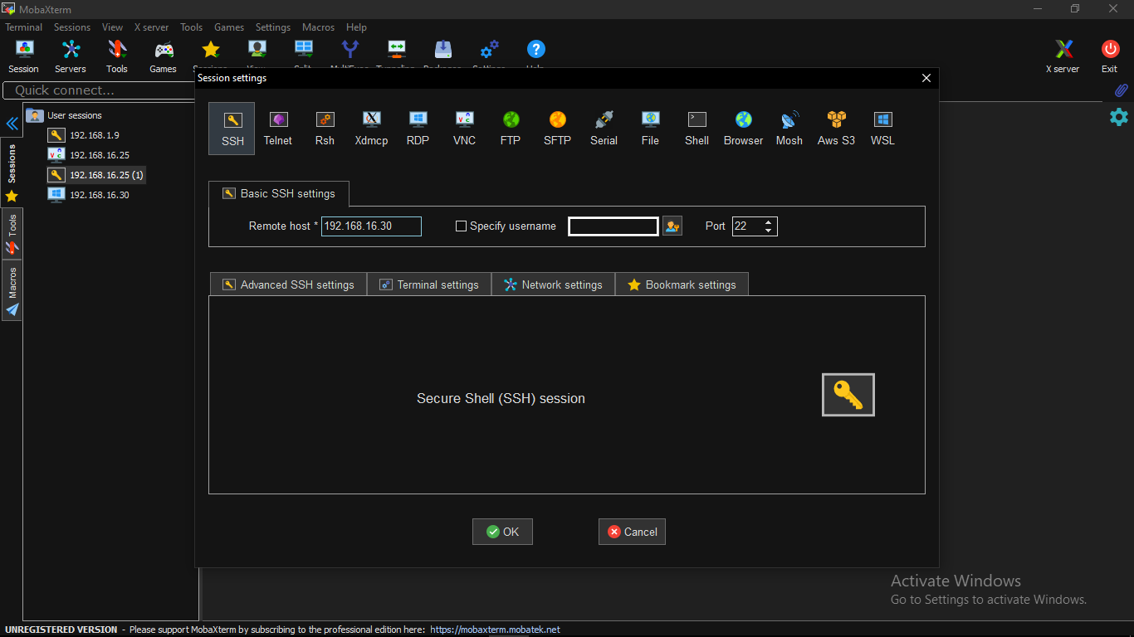Screen dimensions: 1134x637
Task: Select the Browser session type
Action: [x=743, y=129]
